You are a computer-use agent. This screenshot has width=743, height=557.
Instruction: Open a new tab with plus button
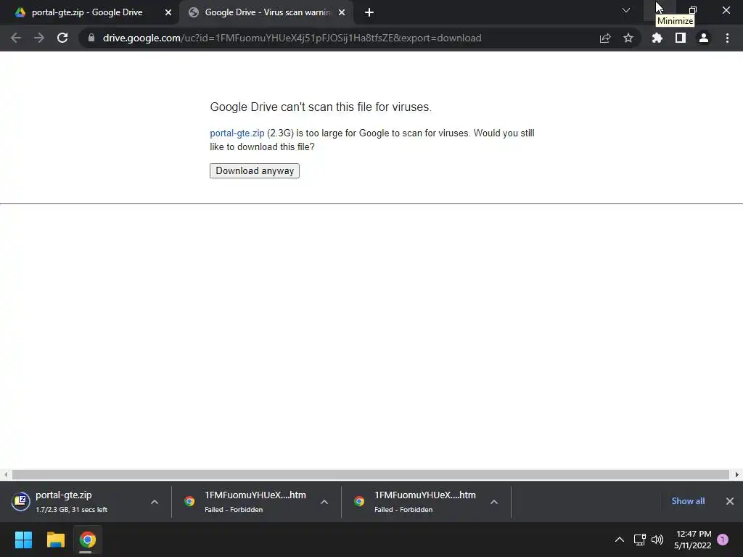pos(369,12)
